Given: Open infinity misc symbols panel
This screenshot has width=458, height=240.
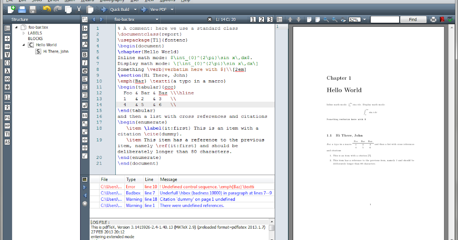Looking at the screenshot, I should 7,79.
